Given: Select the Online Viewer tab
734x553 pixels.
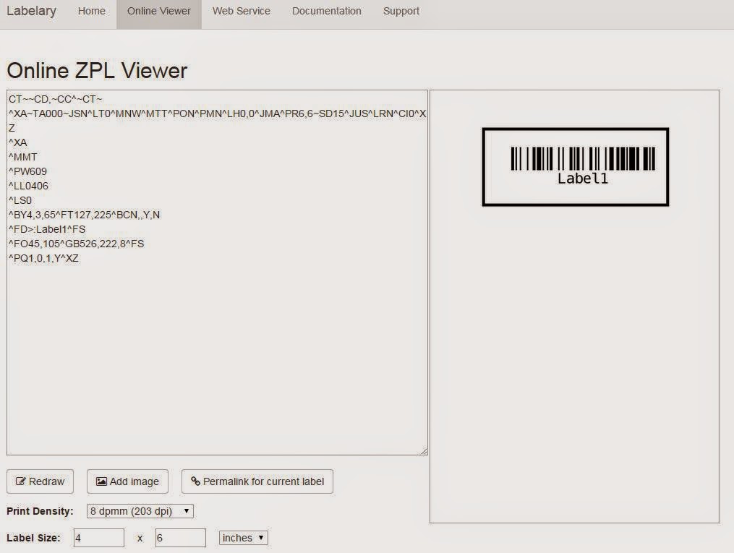Looking at the screenshot, I should (x=158, y=11).
